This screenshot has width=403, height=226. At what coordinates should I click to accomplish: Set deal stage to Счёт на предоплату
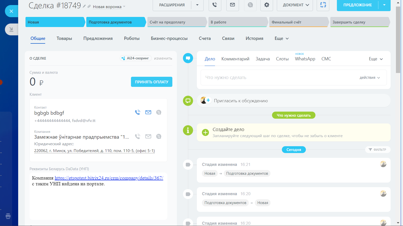176,22
